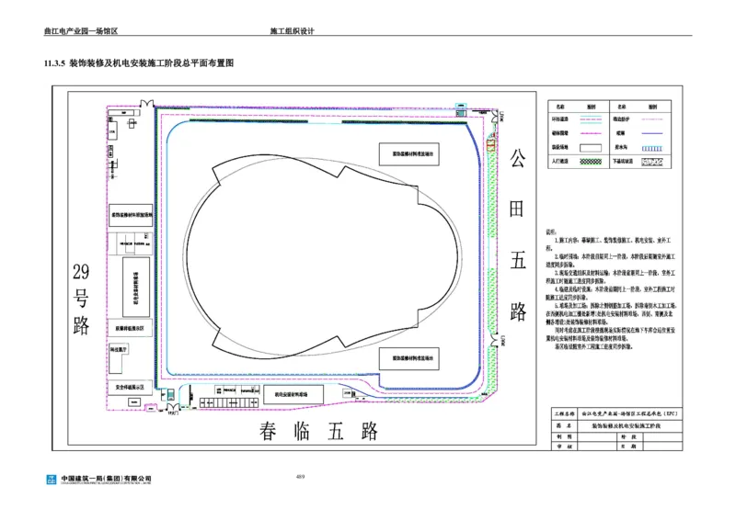Click section heading 11.3.5 装饰装修及机电安装施工阶段总平面布置图
Viewport: 736px width, 520px height.
[x=139, y=62]
